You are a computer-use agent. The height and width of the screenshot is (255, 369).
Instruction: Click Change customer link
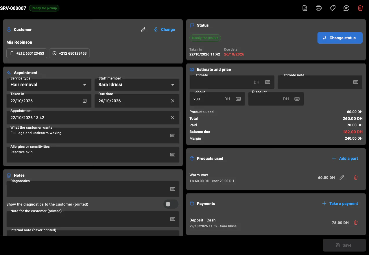coord(164,29)
